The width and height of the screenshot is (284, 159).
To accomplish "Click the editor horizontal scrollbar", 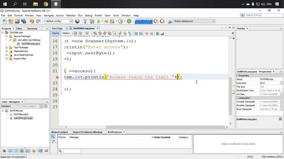I will (x=165, y=127).
